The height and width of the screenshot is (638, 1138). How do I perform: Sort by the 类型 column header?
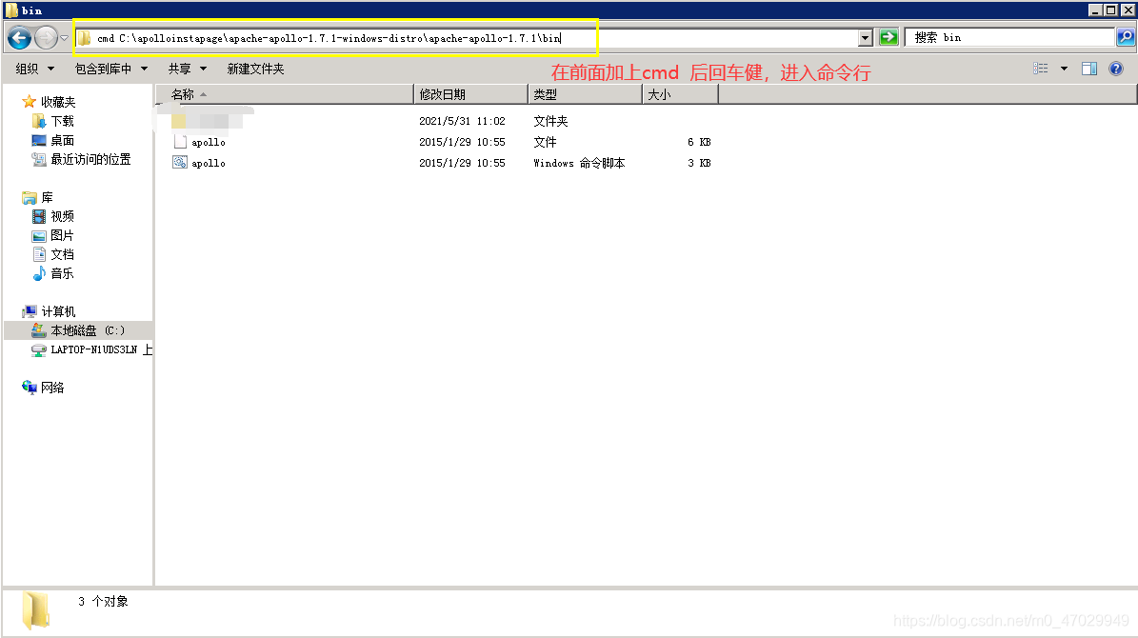coord(586,94)
